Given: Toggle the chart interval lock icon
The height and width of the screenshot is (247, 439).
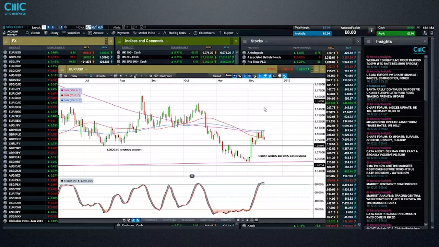Looking at the screenshot, I should 91,76.
